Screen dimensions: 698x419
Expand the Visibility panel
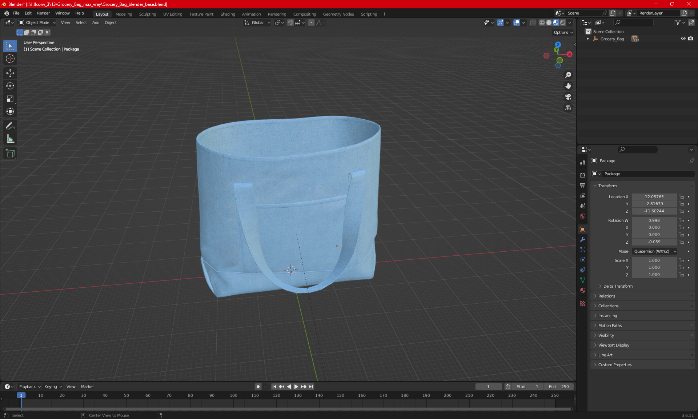606,335
